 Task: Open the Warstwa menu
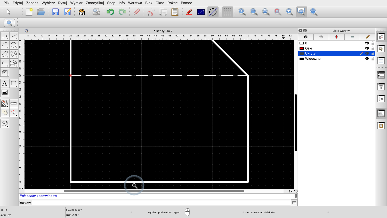(135, 3)
